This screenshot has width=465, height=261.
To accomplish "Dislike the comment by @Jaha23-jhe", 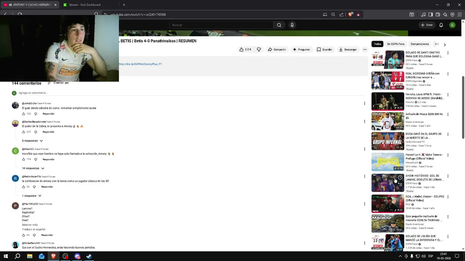I will tap(36, 114).
